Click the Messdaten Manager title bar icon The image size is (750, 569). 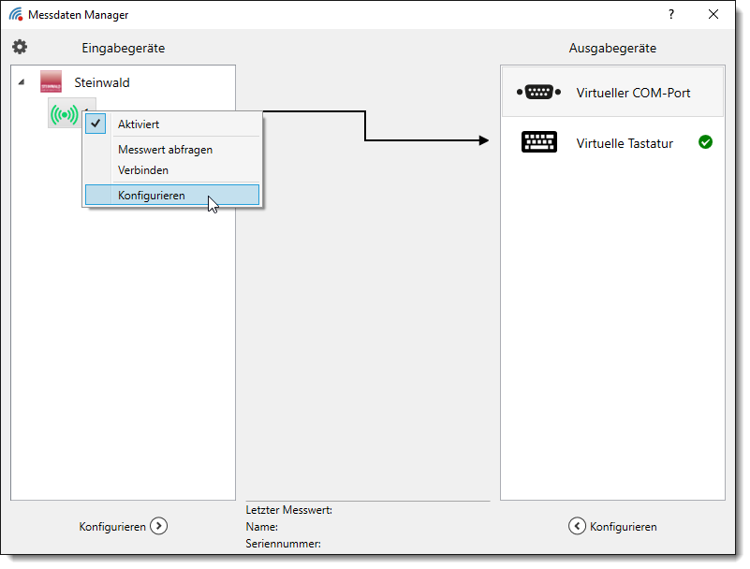point(16,14)
